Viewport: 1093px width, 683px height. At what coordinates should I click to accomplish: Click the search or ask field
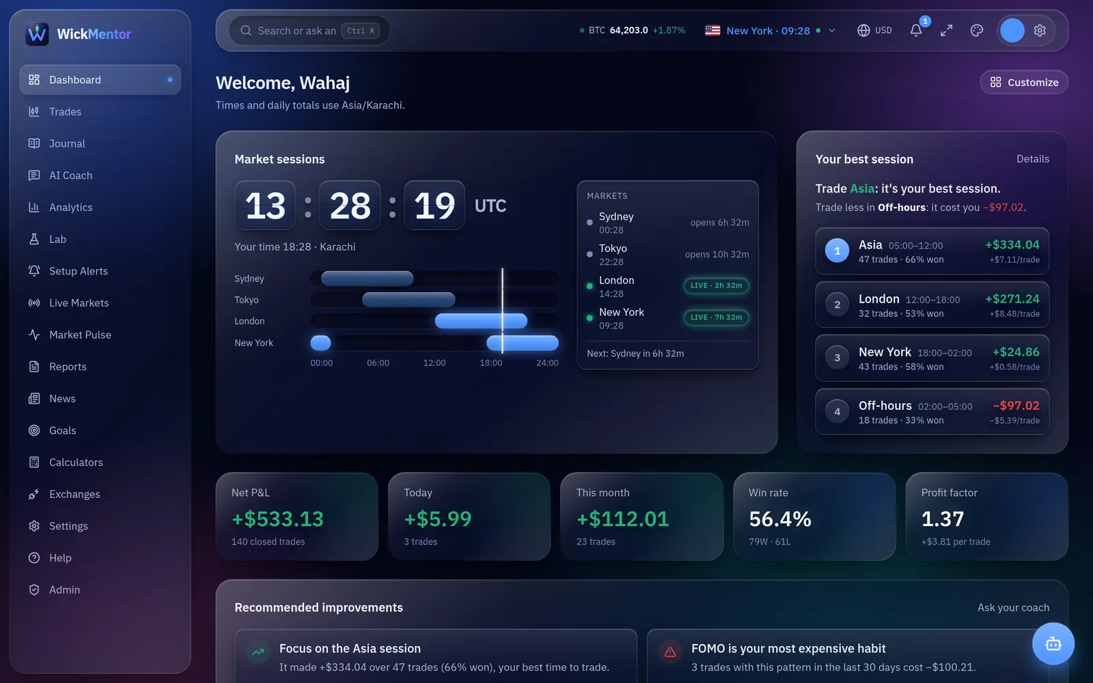pos(309,31)
